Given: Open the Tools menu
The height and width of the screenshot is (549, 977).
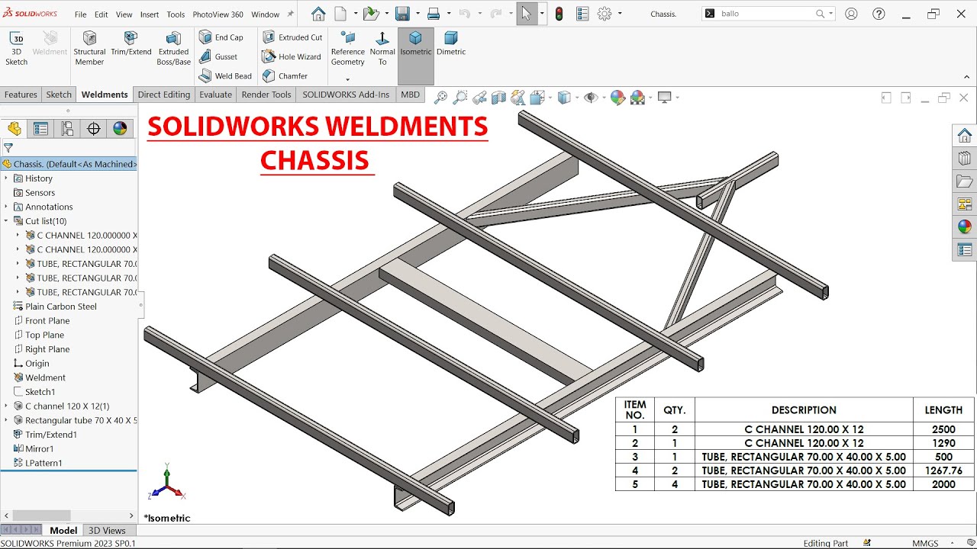Looking at the screenshot, I should 176,14.
